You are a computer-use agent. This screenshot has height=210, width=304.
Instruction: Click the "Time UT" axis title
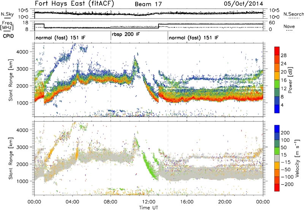click(x=149, y=208)
